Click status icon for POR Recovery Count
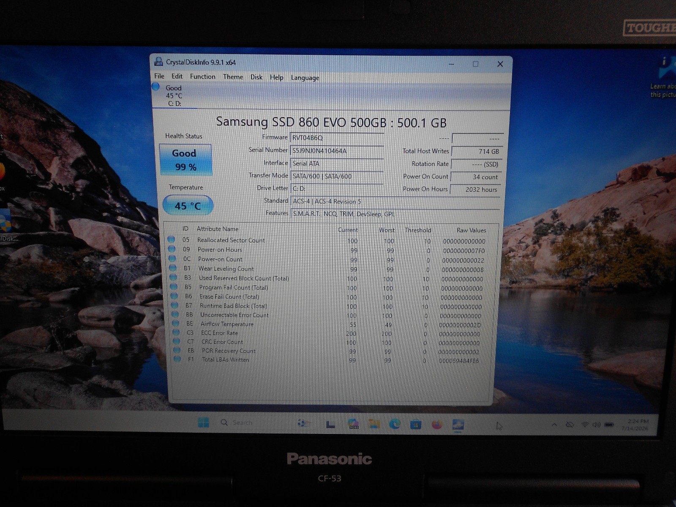Viewport: 676px width, 507px height. click(177, 350)
